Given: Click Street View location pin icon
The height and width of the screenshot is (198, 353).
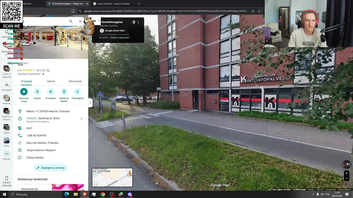Looking at the screenshot, I should [x=134, y=22].
